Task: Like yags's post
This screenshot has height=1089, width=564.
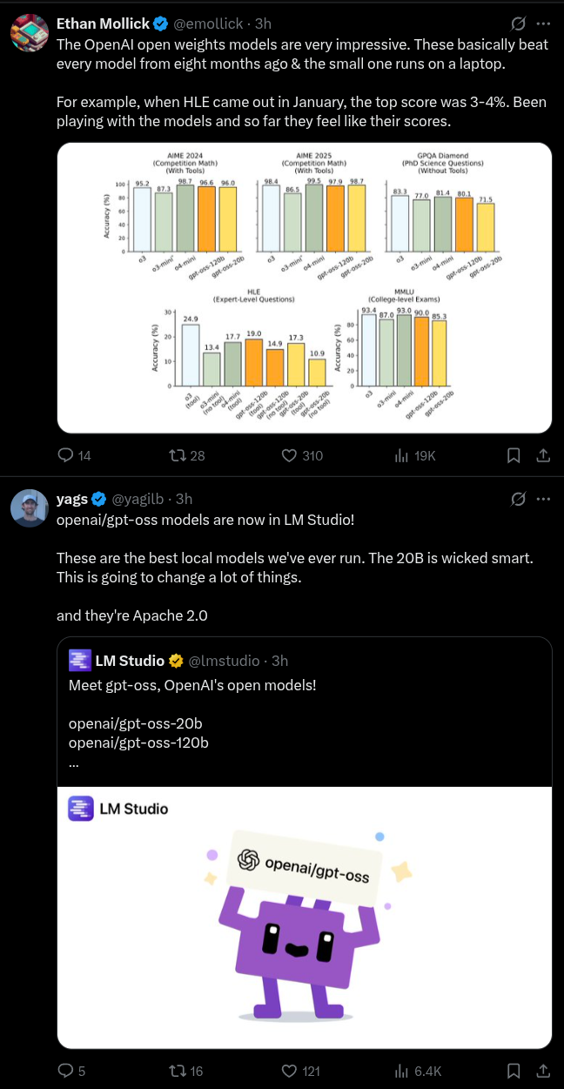Action: pyautogui.click(x=292, y=1071)
